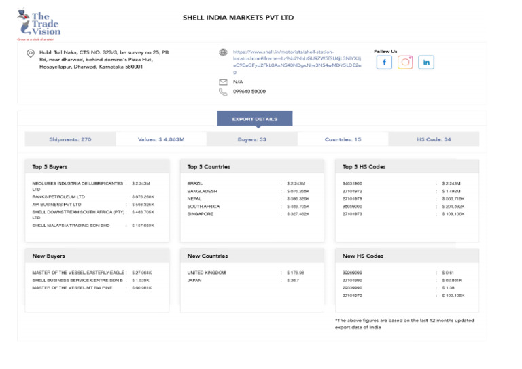
Task: Click HS code 27101979
Action: [x=352, y=199]
